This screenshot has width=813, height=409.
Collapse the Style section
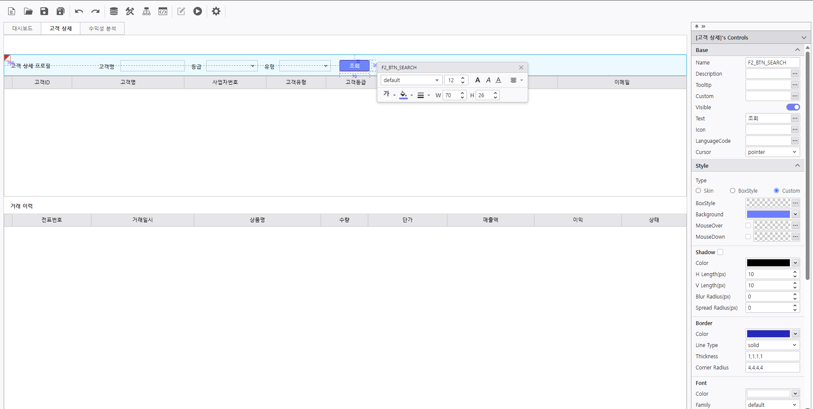pyautogui.click(x=797, y=166)
